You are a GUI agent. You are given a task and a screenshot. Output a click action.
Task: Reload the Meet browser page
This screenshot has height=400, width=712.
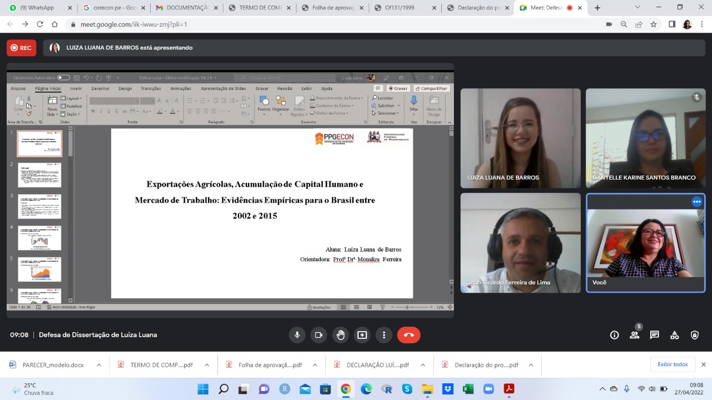point(40,24)
